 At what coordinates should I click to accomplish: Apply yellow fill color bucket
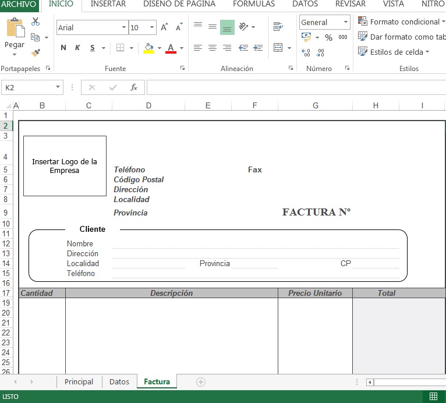(x=148, y=48)
